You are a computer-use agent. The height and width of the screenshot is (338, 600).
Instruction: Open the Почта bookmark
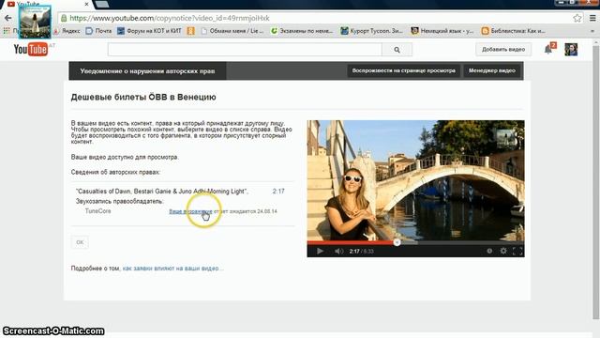coord(98,31)
